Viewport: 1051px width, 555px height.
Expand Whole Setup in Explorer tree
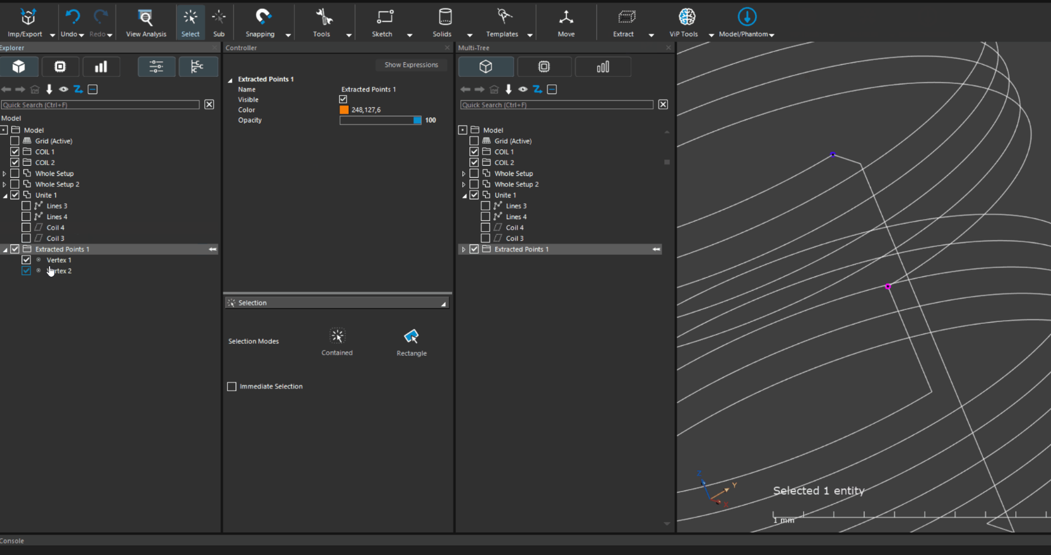coord(4,173)
